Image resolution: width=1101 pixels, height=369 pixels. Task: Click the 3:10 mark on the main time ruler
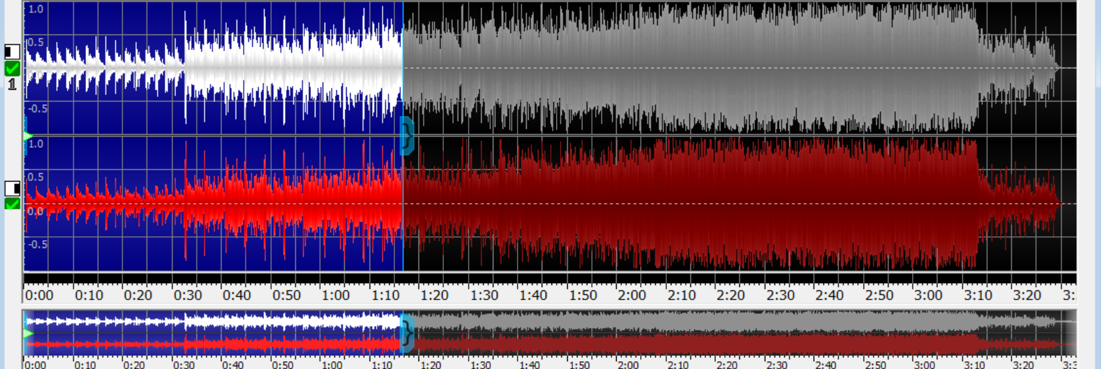[978, 295]
